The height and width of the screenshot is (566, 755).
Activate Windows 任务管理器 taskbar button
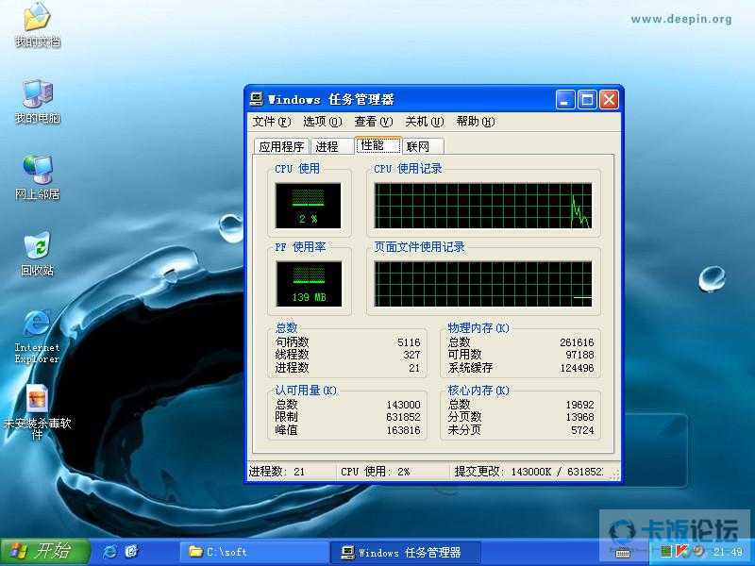tap(406, 552)
